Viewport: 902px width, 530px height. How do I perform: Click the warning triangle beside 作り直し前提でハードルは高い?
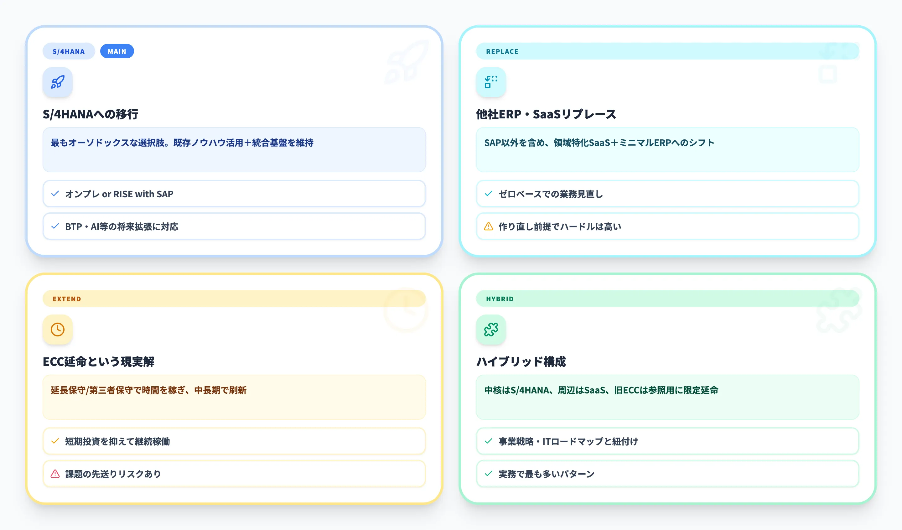click(488, 226)
